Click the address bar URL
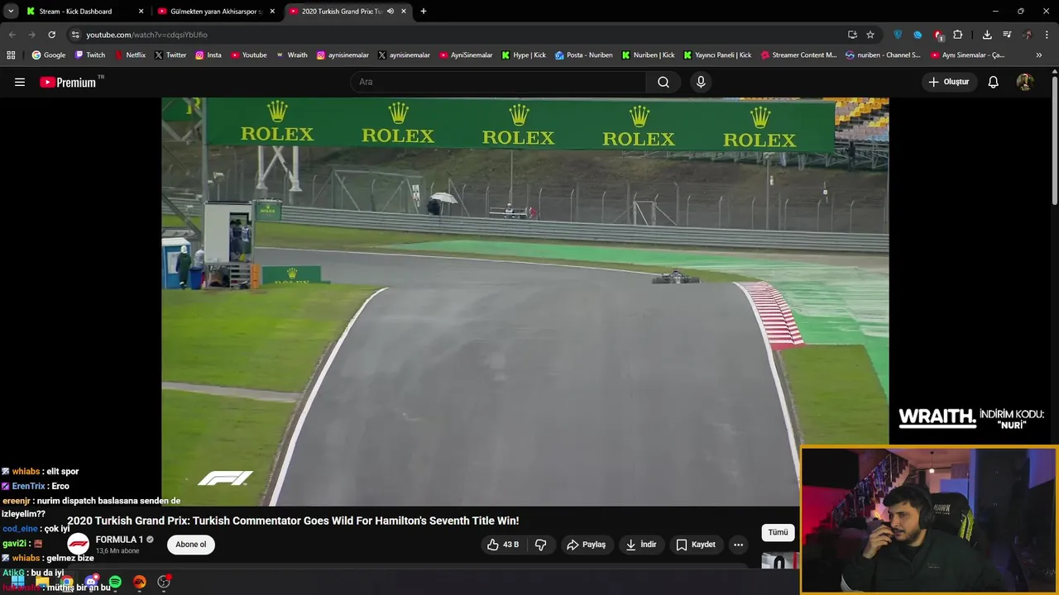 coord(147,35)
